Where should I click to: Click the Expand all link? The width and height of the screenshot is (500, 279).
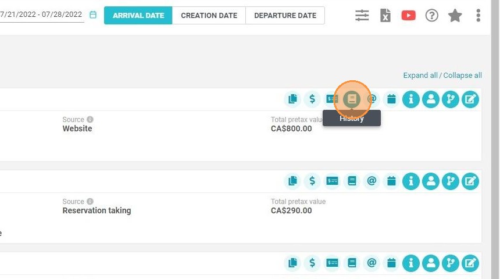420,75
